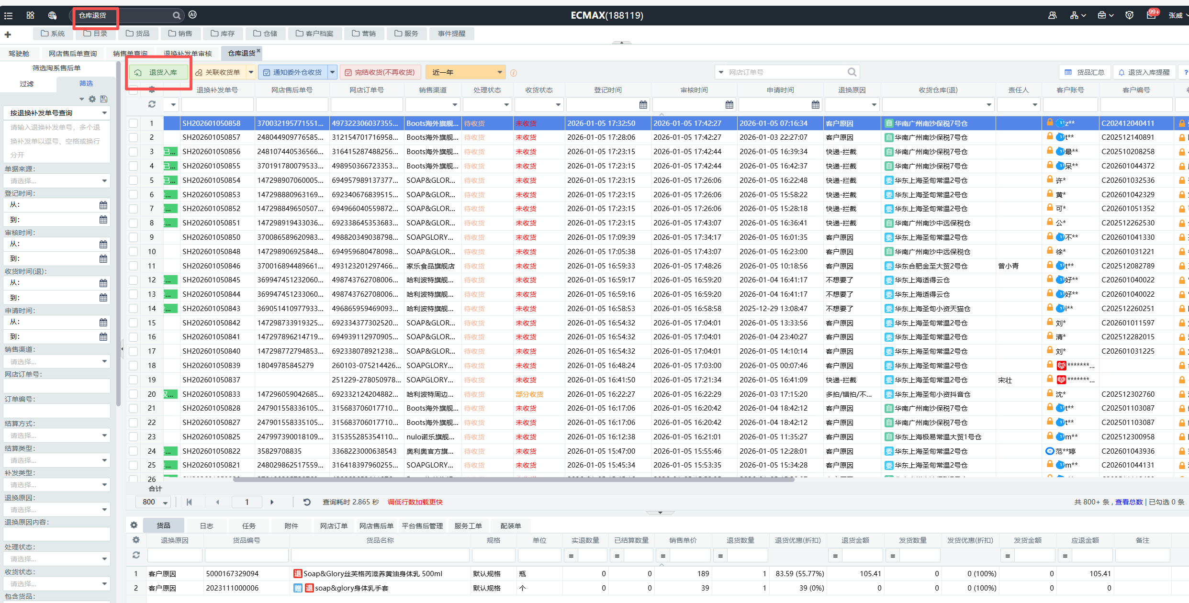Tick the checkbox for row 5
Viewport: 1189px width, 603px height.
click(x=134, y=180)
